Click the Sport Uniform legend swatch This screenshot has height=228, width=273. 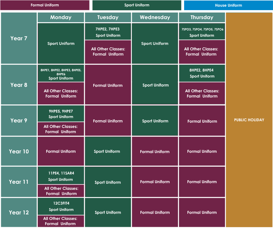tap(137, 5)
